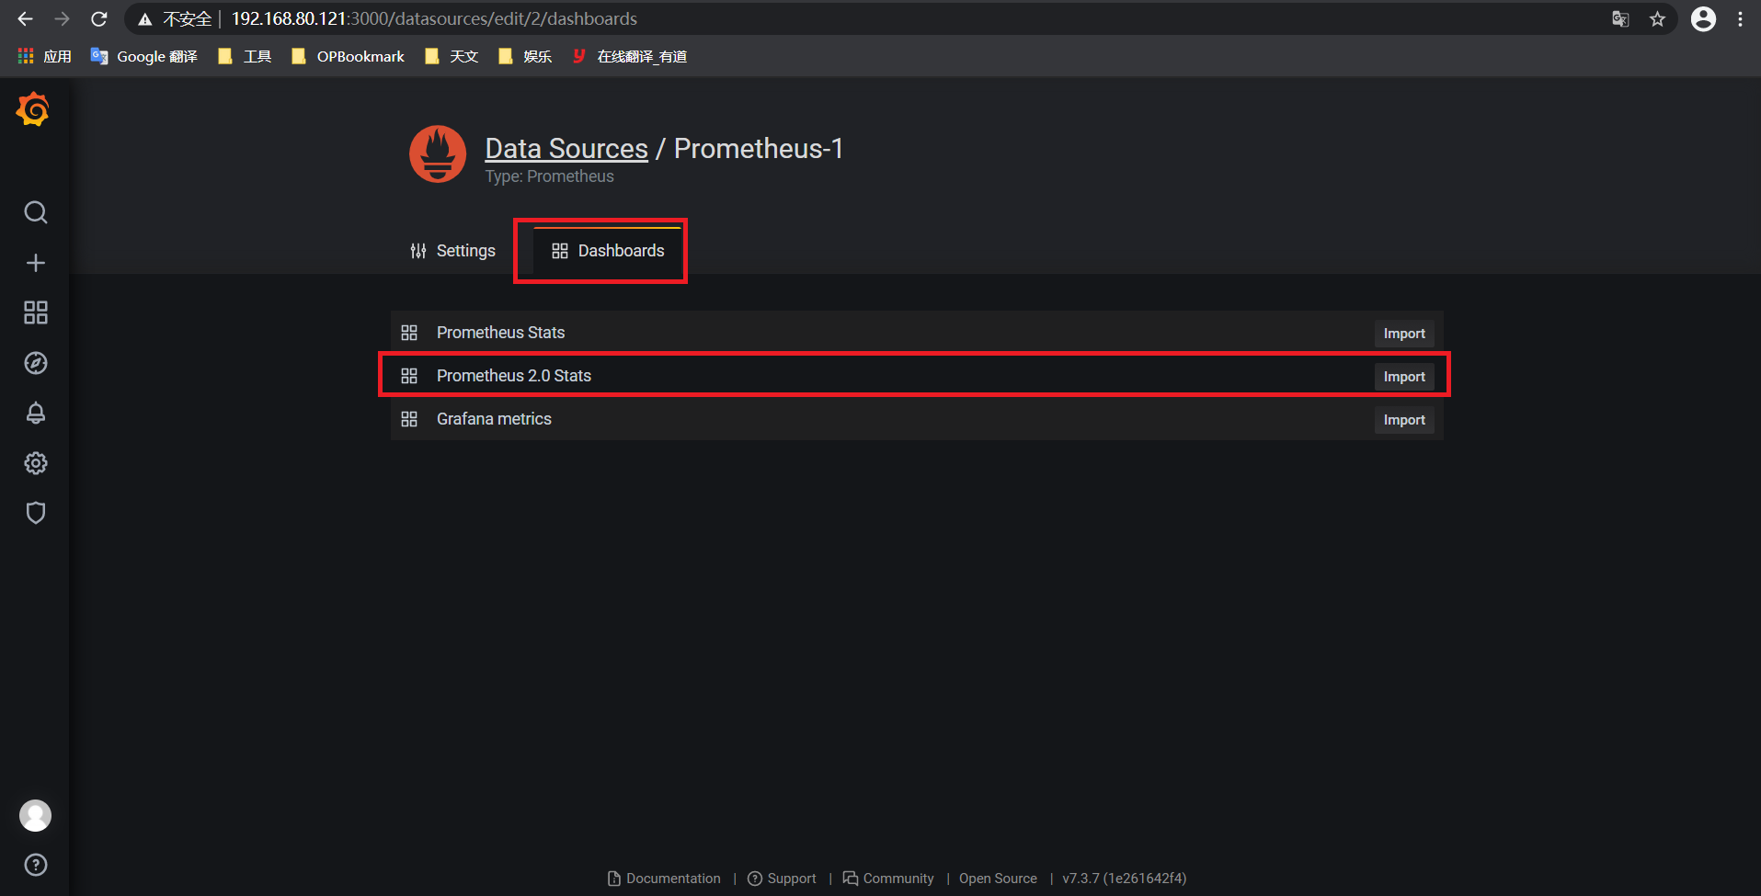Reload the page with the refresh icon
The height and width of the screenshot is (896, 1761).
click(x=99, y=18)
